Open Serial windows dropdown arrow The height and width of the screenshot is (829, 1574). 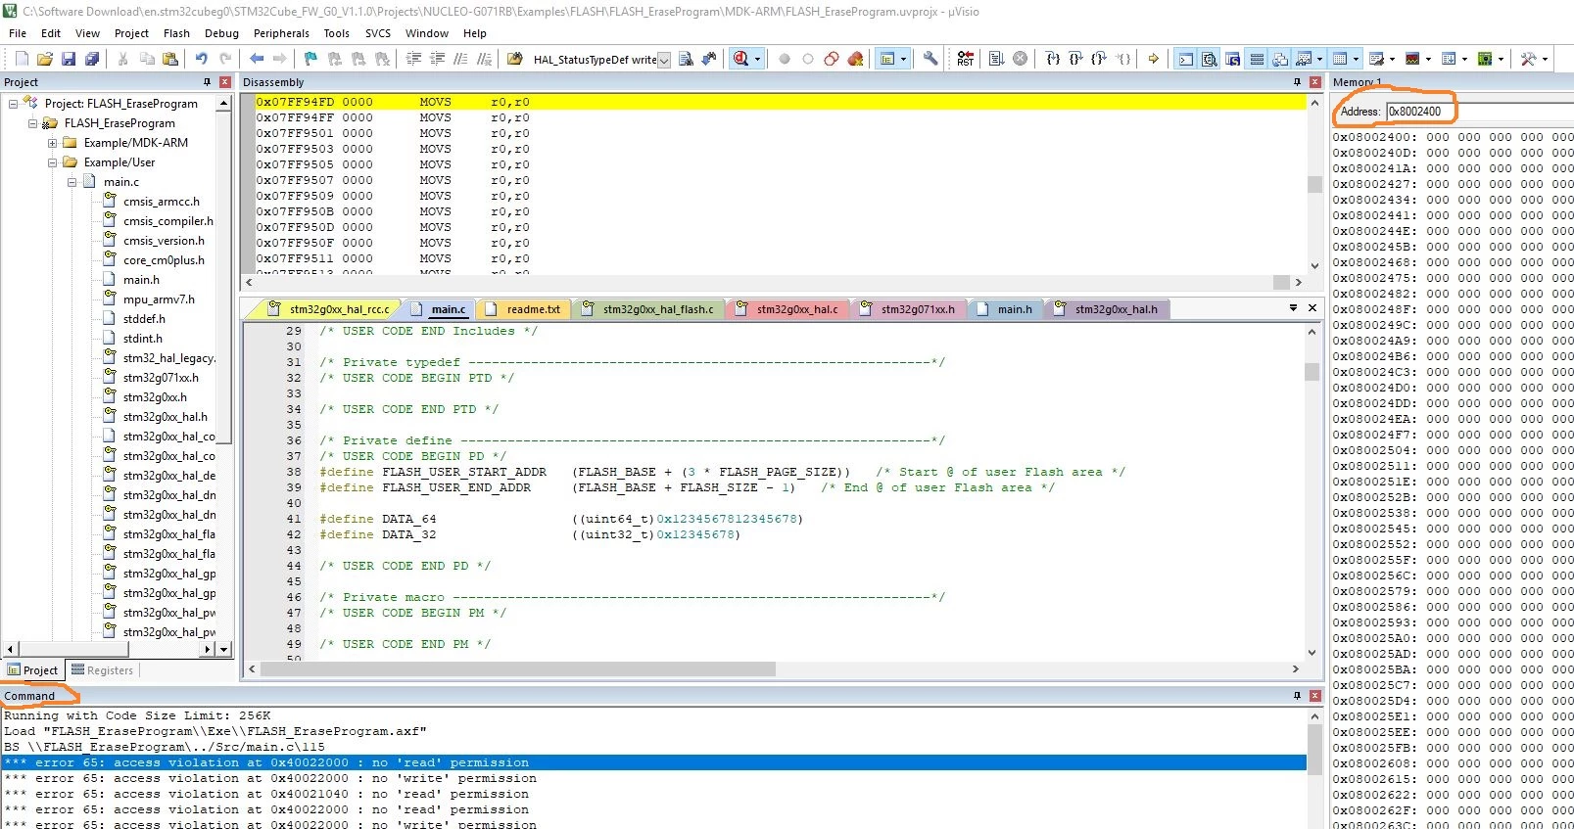[x=1392, y=59]
